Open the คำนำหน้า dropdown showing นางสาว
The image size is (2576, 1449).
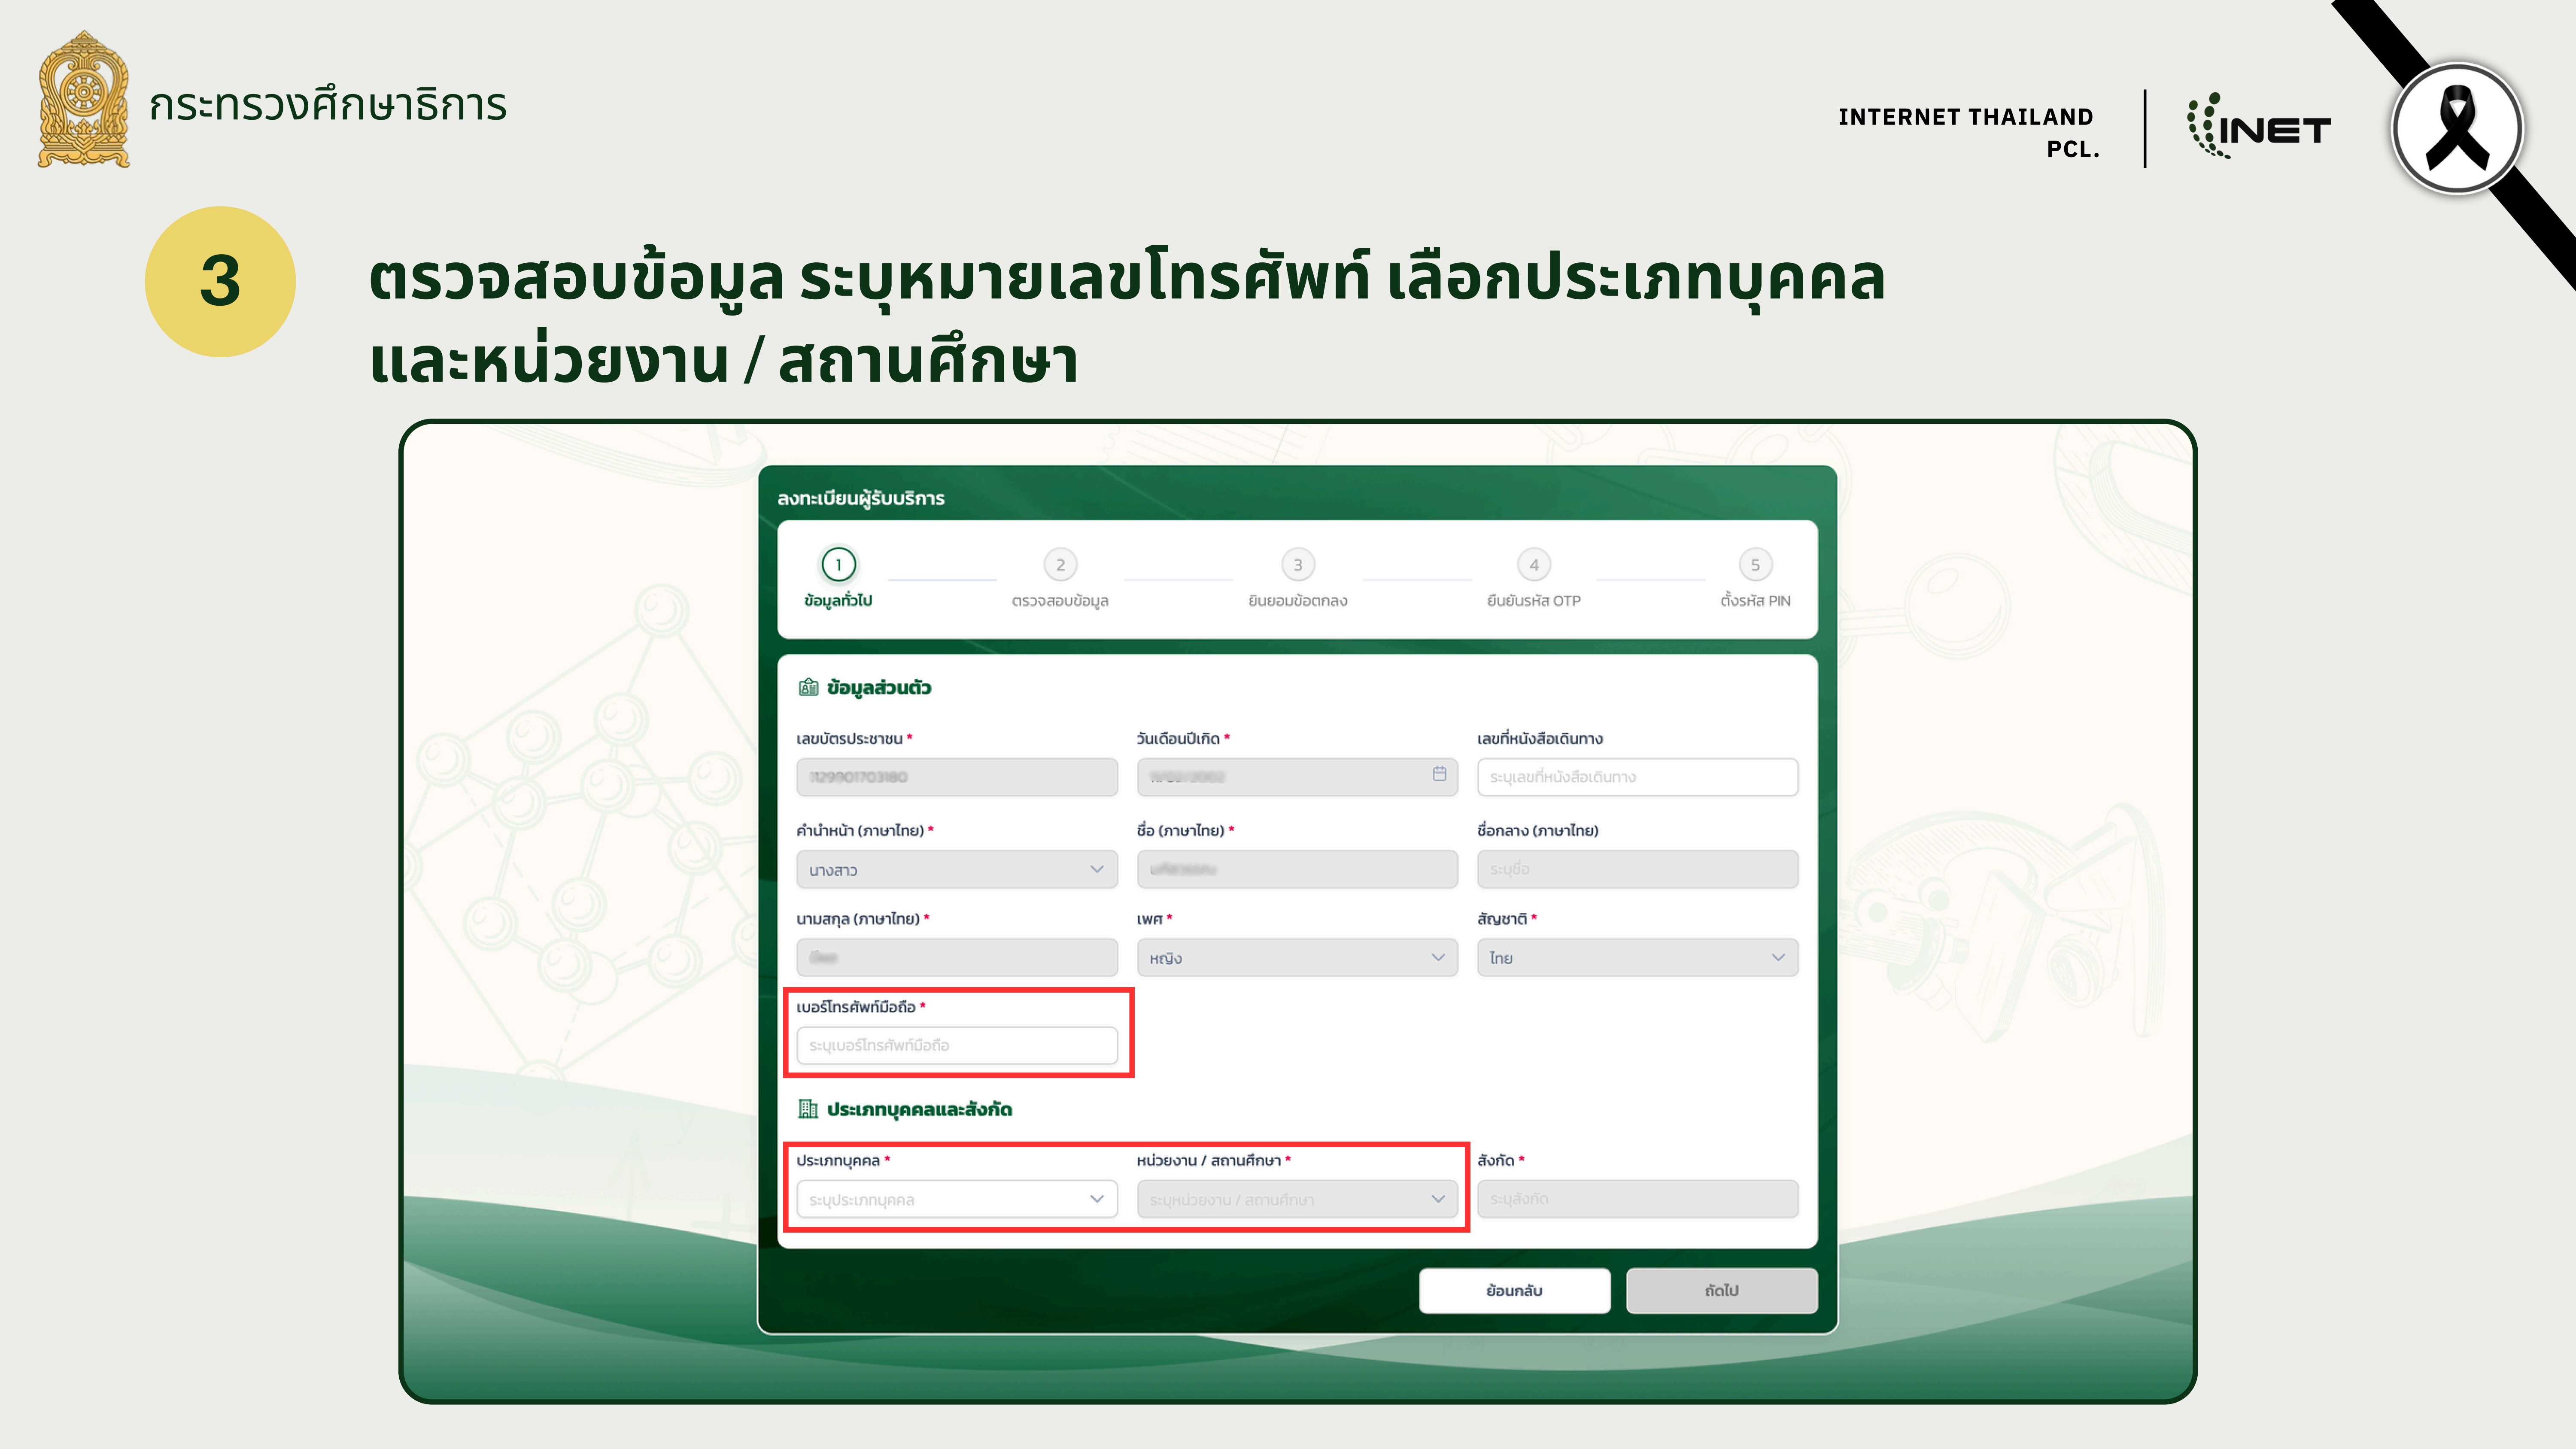[x=957, y=870]
